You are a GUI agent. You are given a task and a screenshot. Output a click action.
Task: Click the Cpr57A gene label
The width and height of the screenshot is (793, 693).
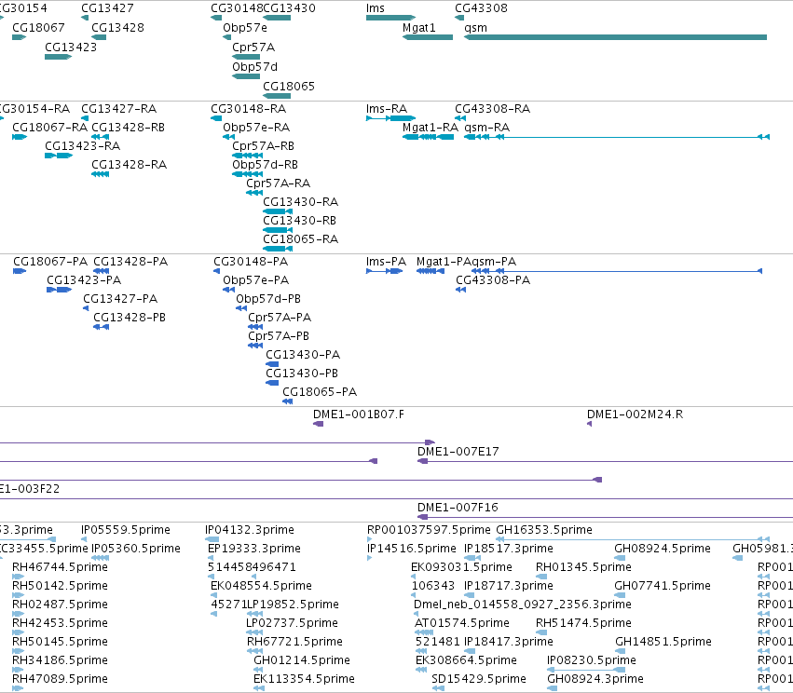[253, 48]
